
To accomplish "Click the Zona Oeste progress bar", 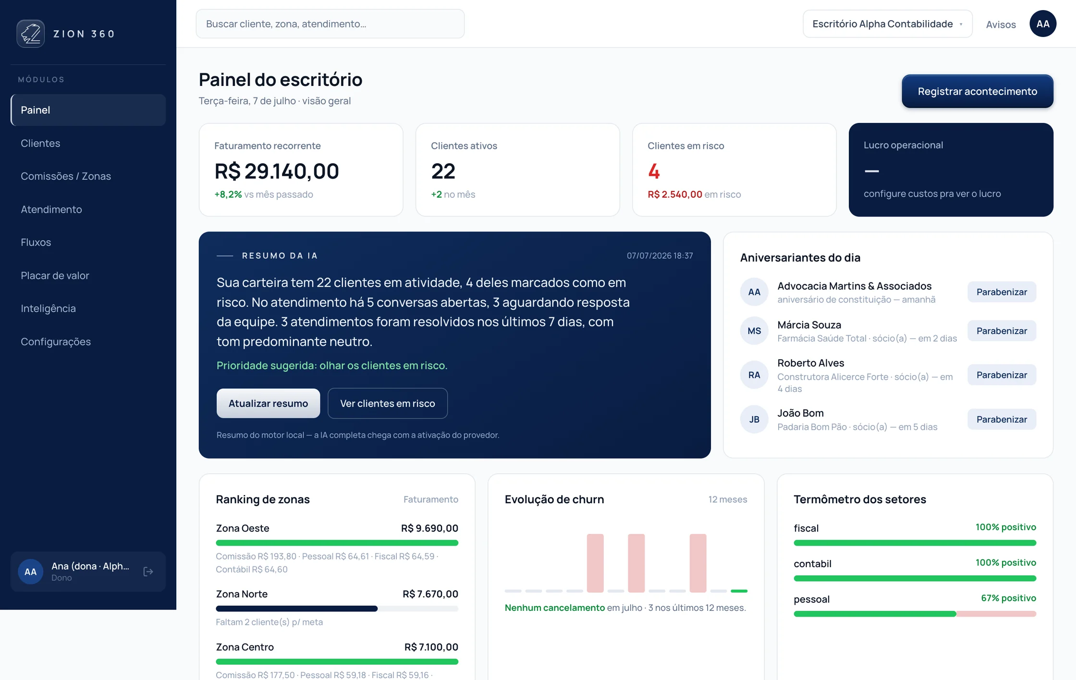I will coord(337,543).
